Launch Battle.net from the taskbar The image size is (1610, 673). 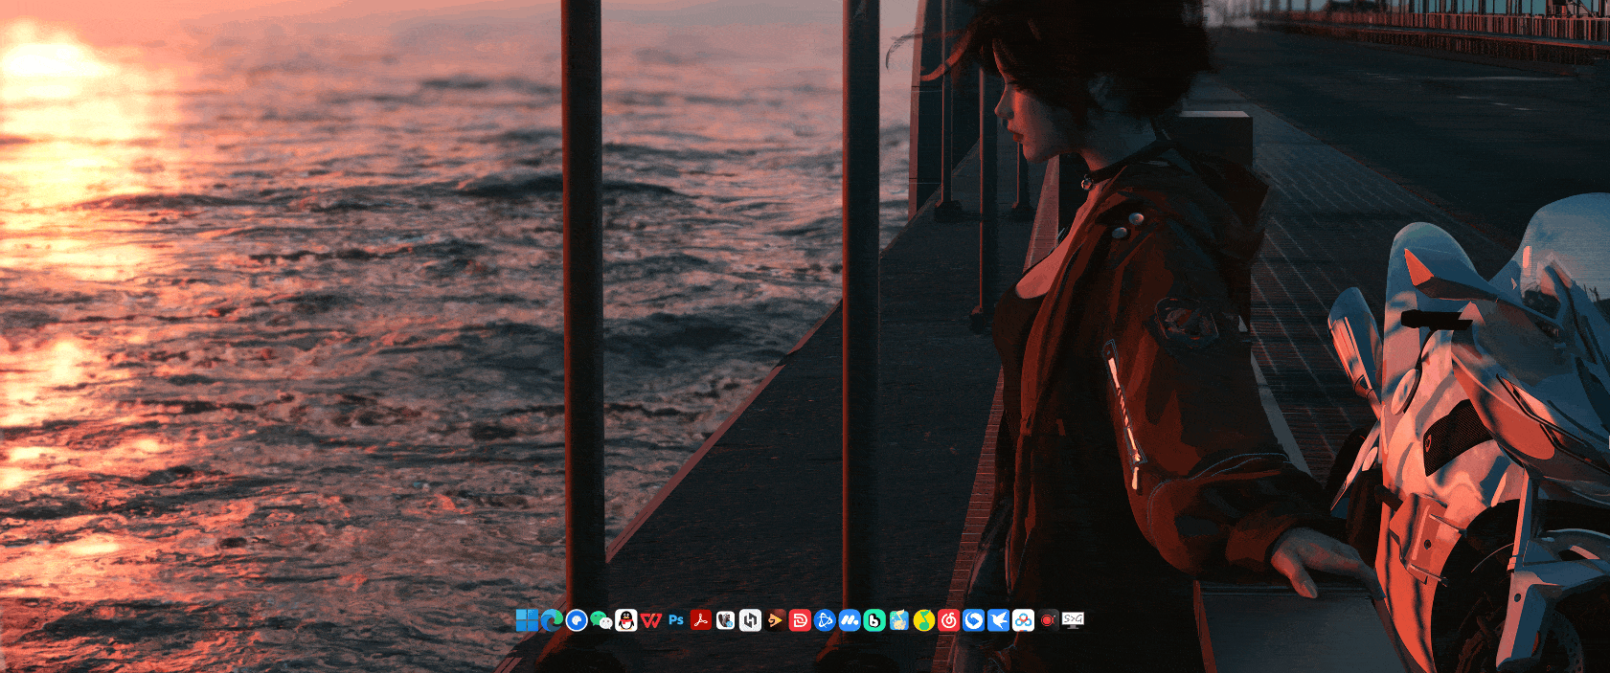825,620
